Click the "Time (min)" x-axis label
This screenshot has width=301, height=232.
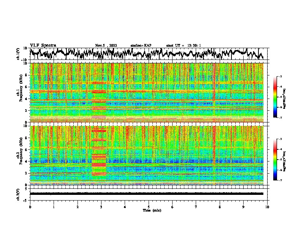tap(152, 210)
